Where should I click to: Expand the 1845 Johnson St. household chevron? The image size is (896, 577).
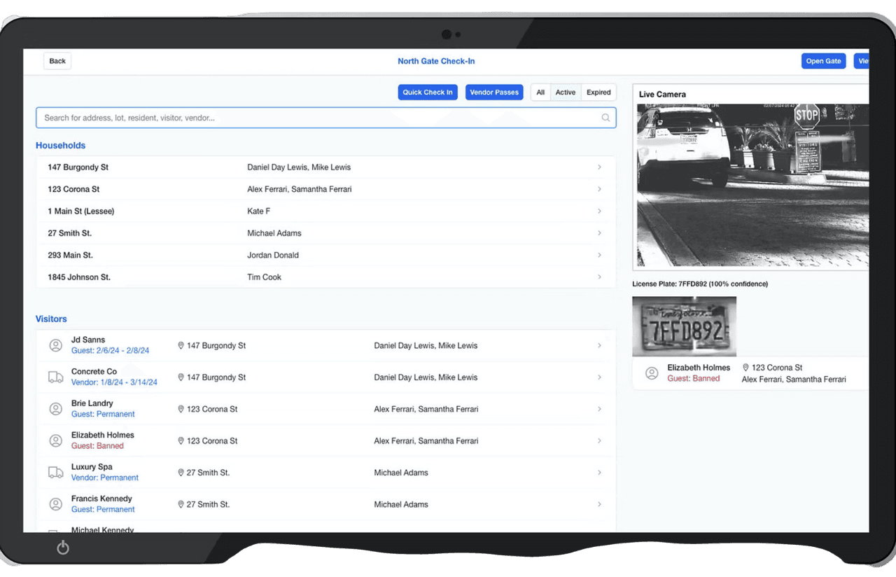tap(599, 277)
